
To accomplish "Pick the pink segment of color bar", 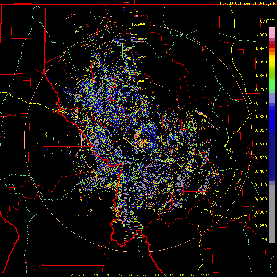I will tap(272, 33).
